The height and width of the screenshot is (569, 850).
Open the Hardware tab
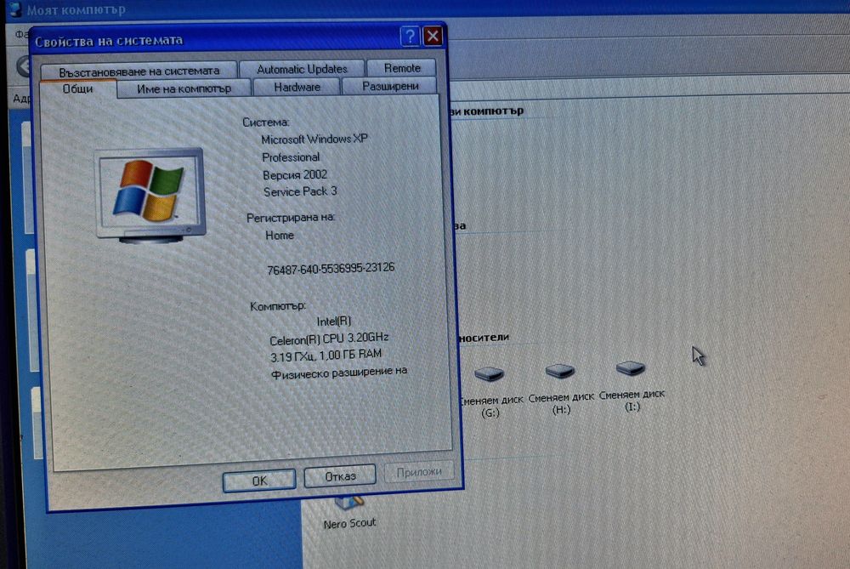click(x=297, y=87)
